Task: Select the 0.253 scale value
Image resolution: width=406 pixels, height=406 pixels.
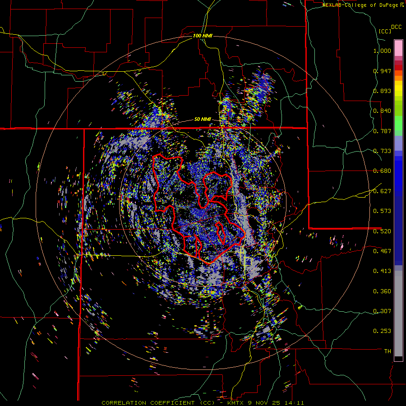Action: point(382,331)
